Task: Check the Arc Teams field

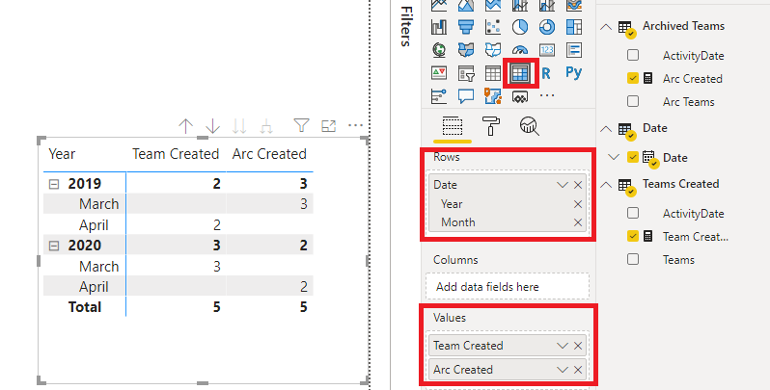Action: pyautogui.click(x=633, y=101)
